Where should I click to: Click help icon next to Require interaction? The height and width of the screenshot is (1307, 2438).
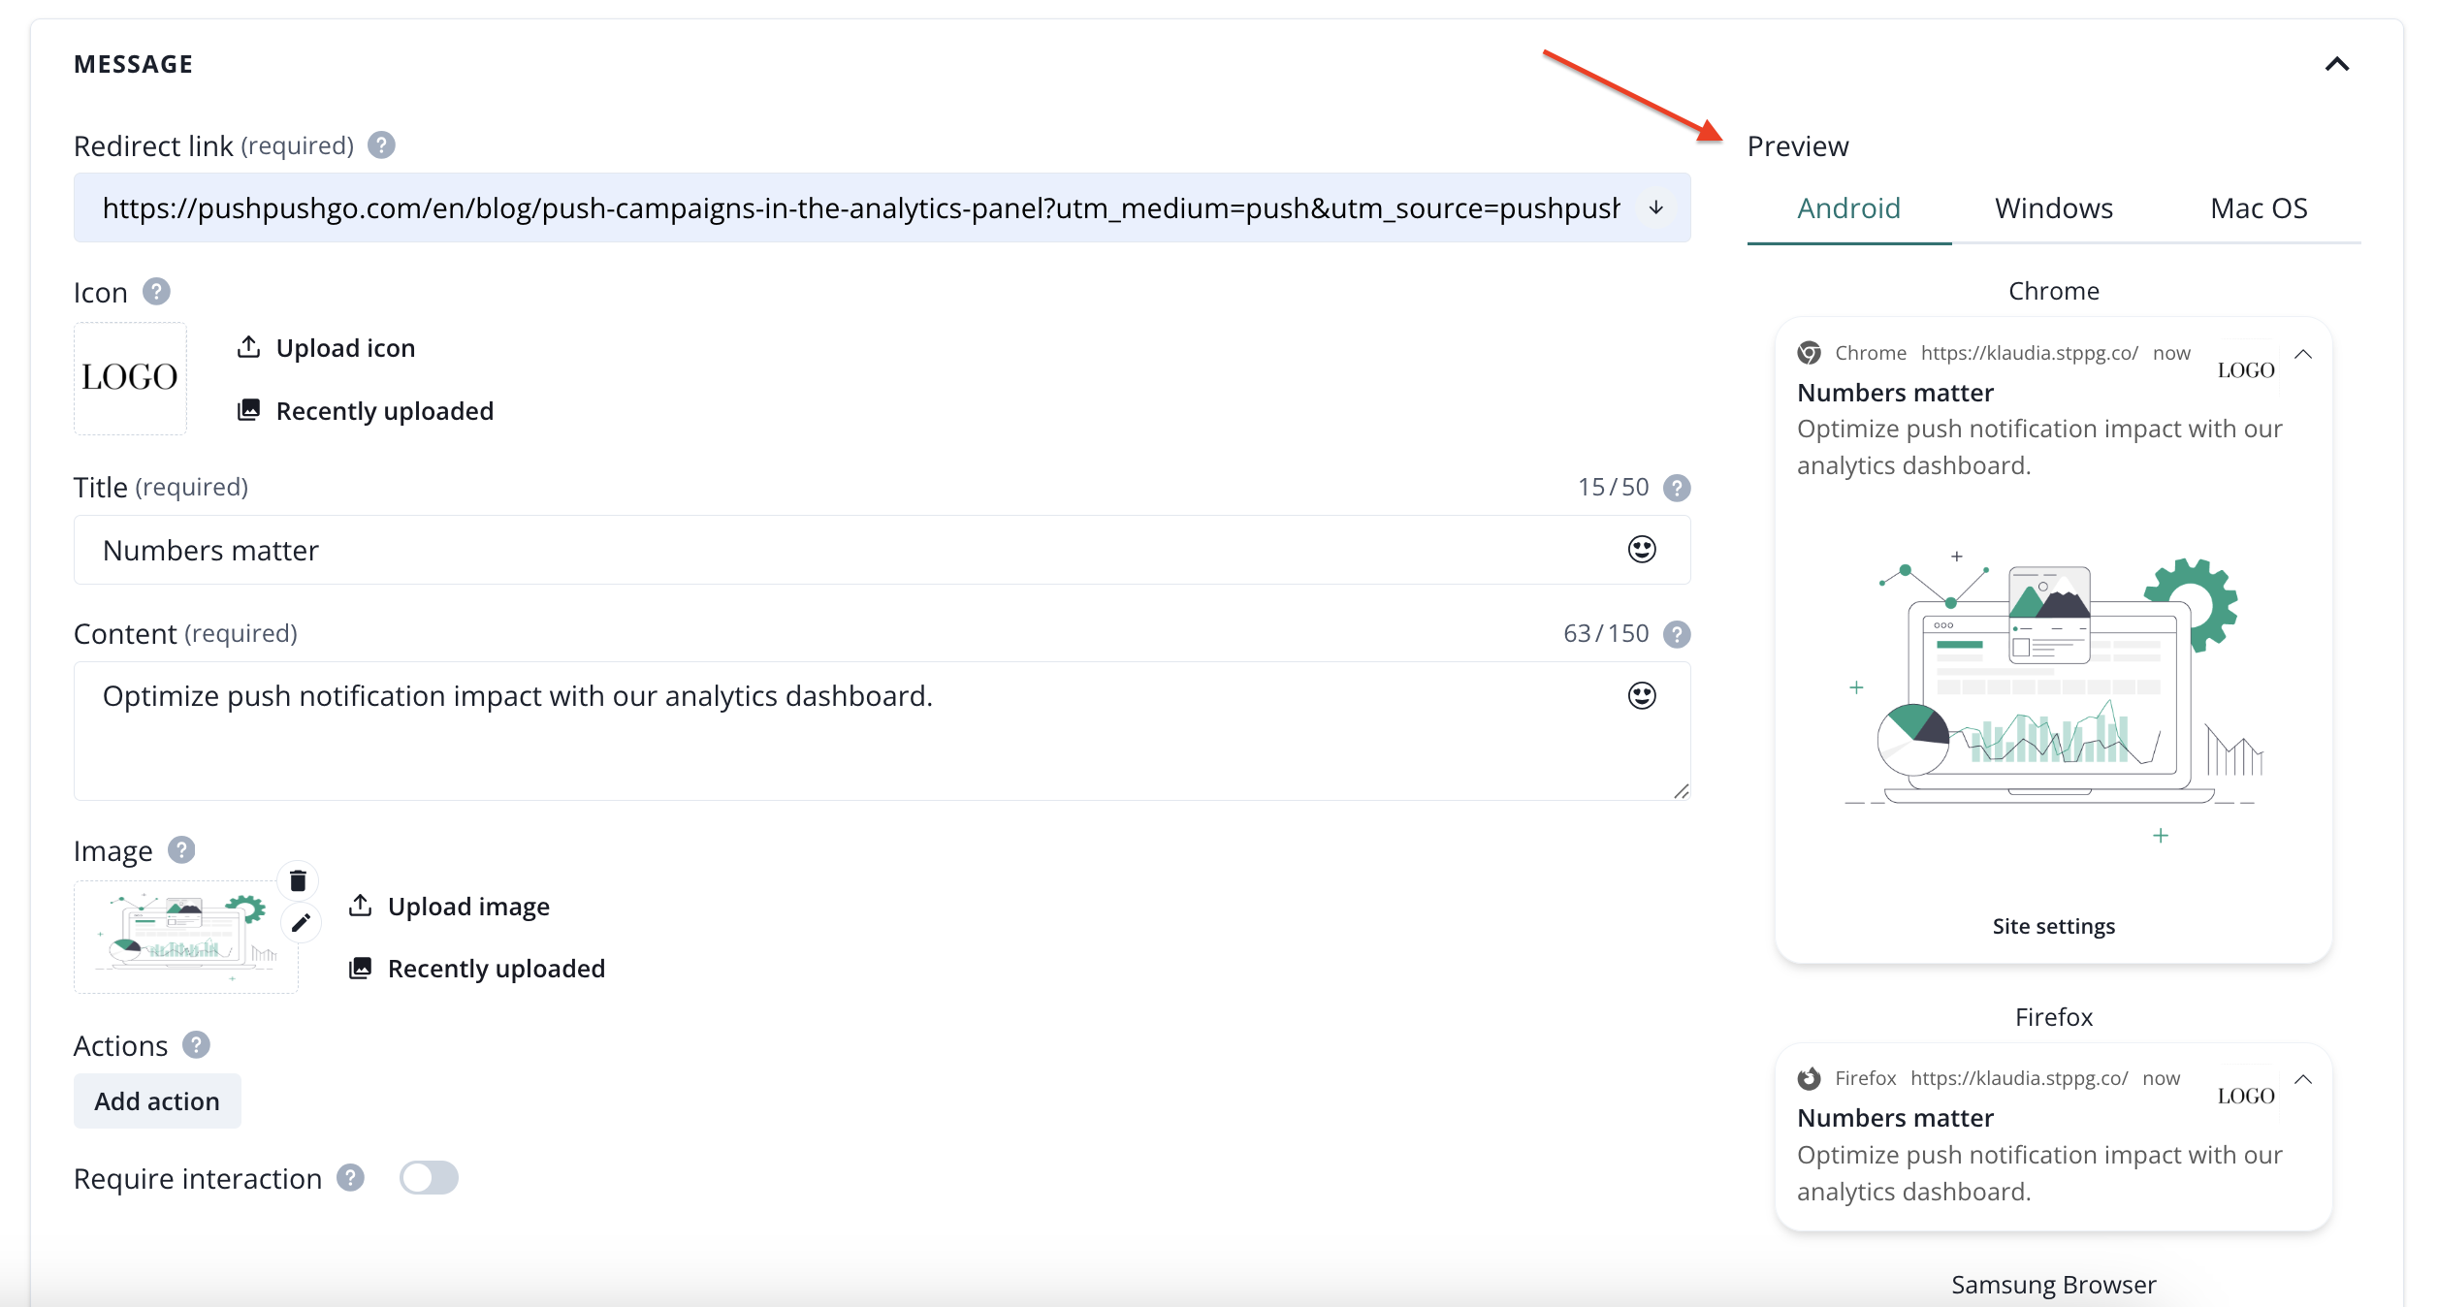coord(350,1178)
